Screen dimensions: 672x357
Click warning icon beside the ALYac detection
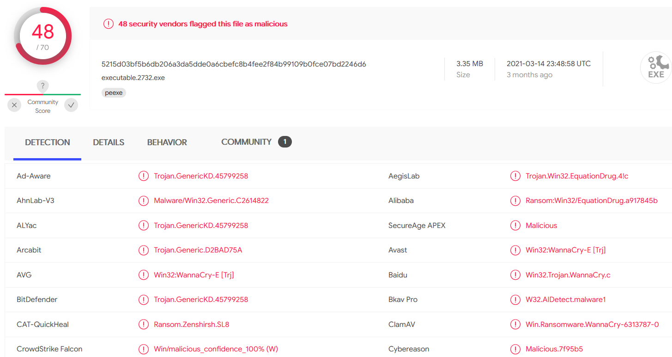[144, 226]
